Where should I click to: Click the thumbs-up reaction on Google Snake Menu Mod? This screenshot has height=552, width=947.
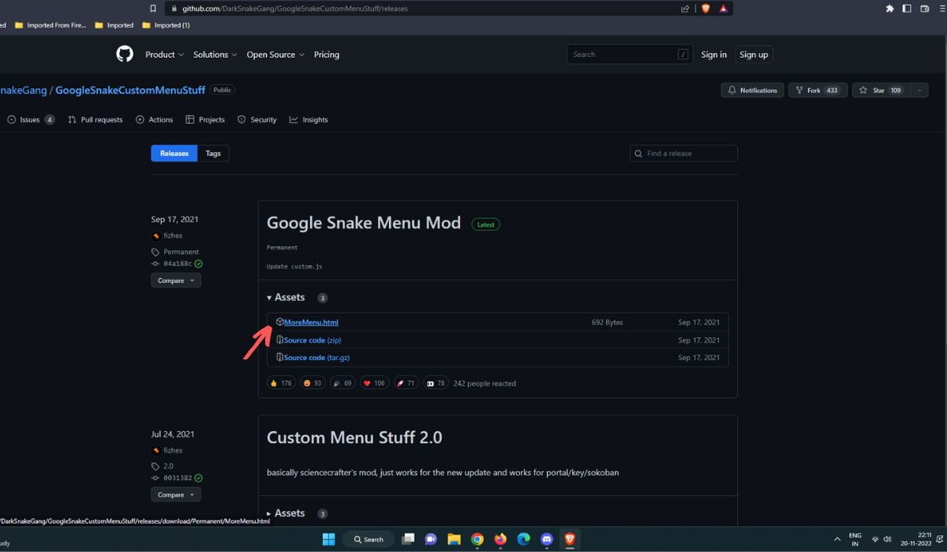(280, 382)
